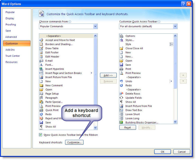Open the Add-Ins category
This screenshot has height=160, width=196.
click(10, 50)
